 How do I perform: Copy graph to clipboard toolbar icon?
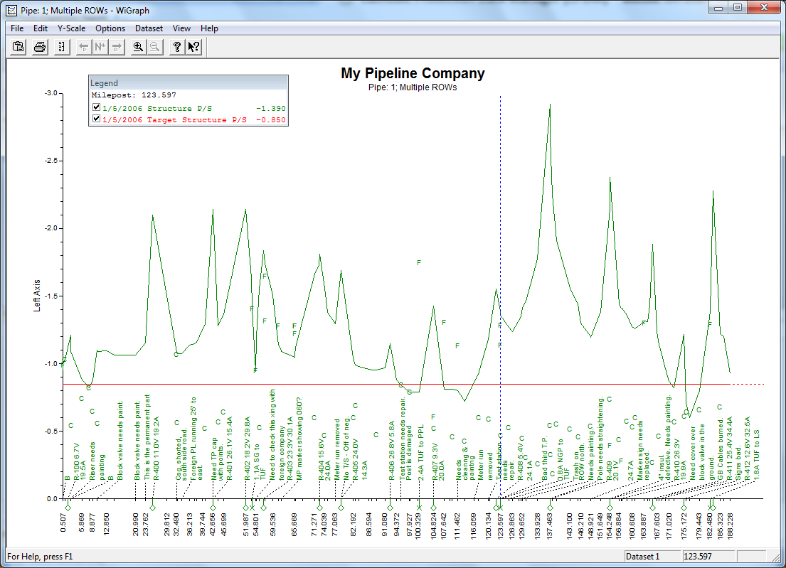point(18,47)
